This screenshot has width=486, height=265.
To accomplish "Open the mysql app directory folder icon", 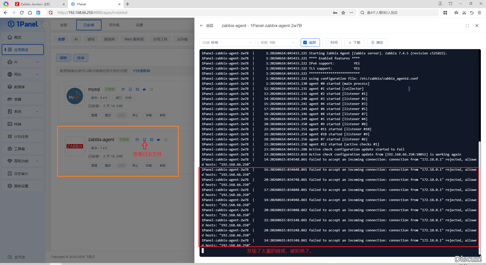I will (123, 89).
